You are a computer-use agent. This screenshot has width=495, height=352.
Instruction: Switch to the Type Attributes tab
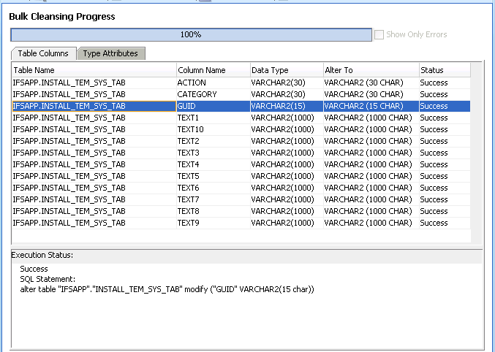pyautogui.click(x=110, y=53)
